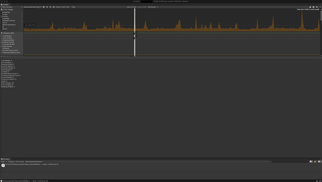Click the info message count icon in Console
Viewport: 322px width, 182px height.
pos(311,161)
